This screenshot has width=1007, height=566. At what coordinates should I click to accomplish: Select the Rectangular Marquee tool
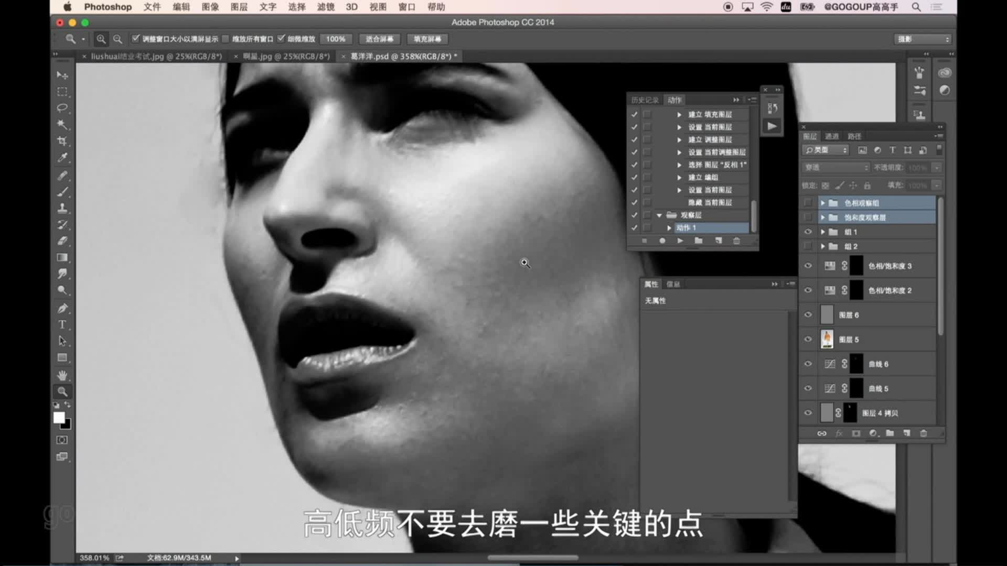62,91
